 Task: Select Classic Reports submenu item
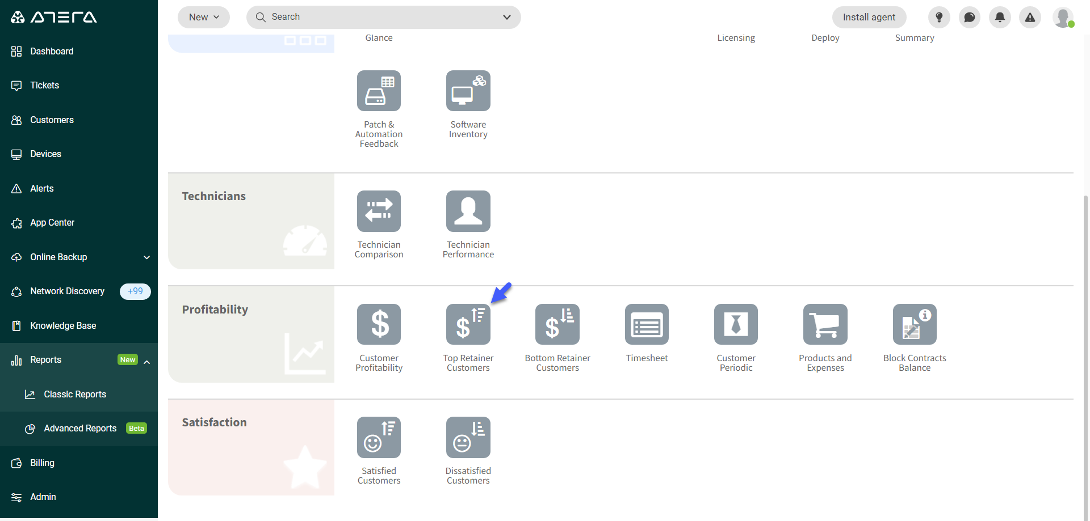coord(79,394)
